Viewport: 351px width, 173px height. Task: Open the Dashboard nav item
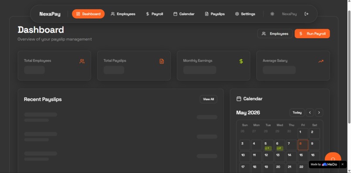pos(88,14)
